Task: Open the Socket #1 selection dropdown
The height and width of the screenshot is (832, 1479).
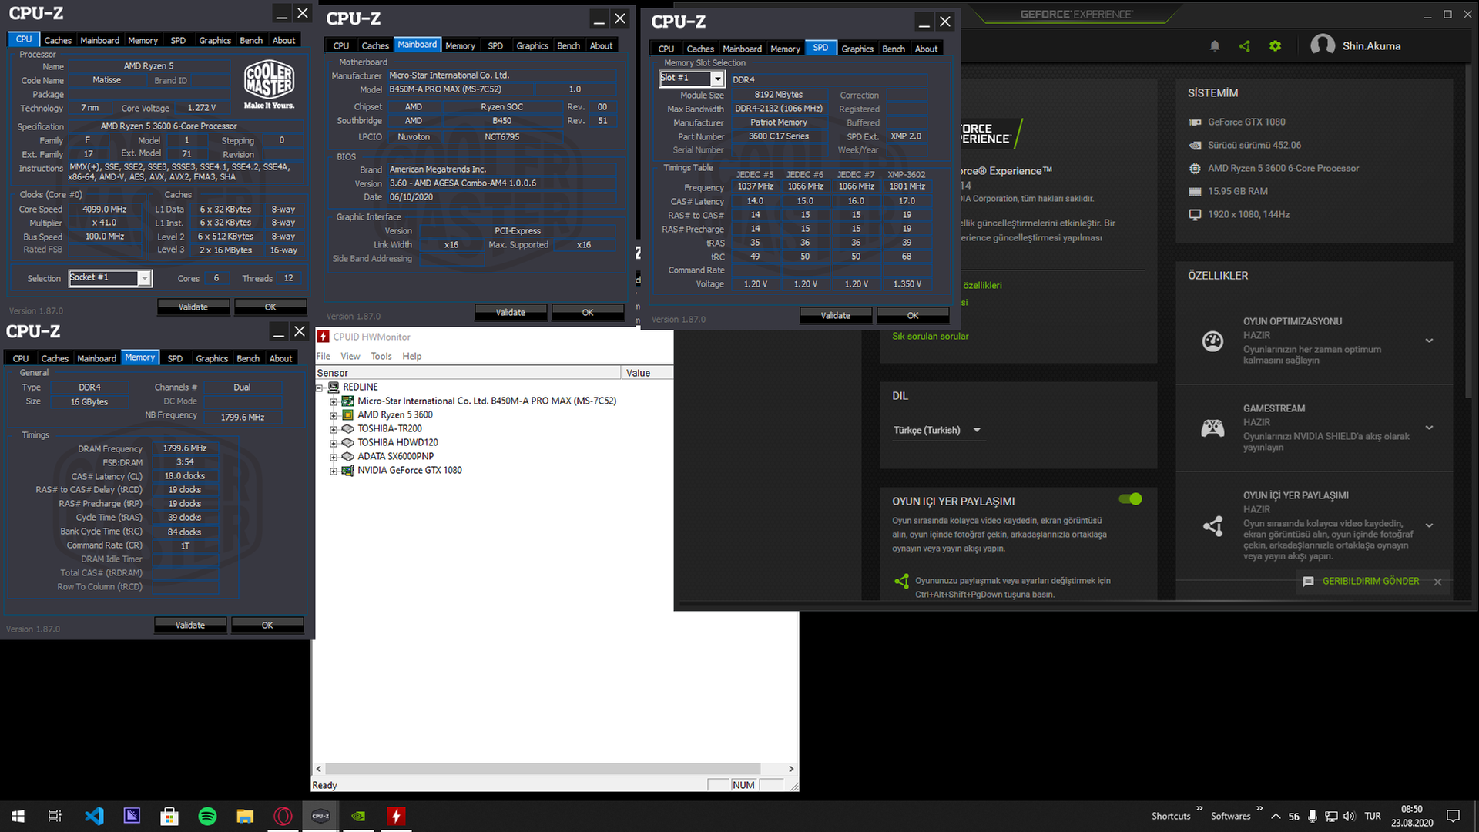Action: (x=144, y=278)
